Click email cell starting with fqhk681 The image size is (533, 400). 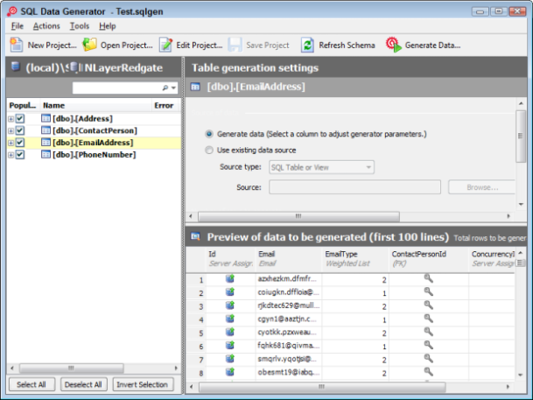288,346
